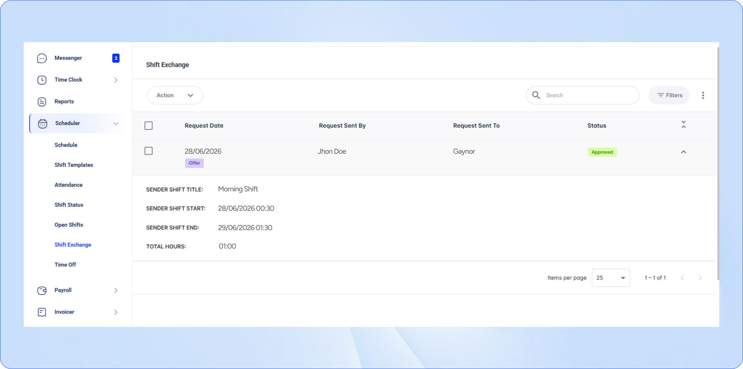Screen dimensions: 743x369
Task: Click the Approved status badge
Action: tap(602, 152)
